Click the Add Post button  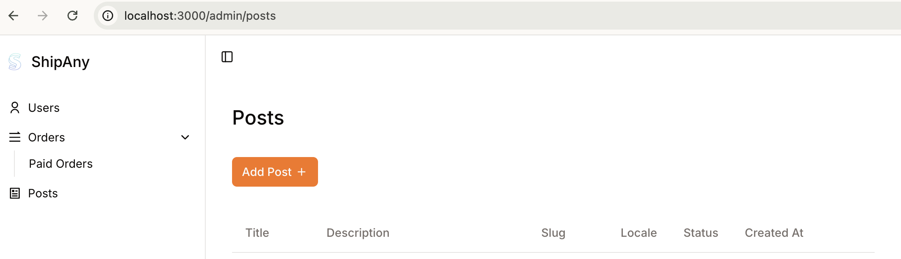[x=275, y=172]
